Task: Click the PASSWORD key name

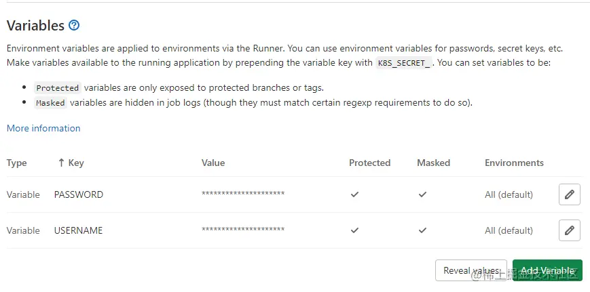Action: pyautogui.click(x=79, y=194)
